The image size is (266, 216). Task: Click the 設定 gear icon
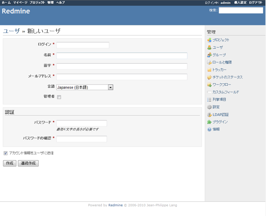point(209,107)
